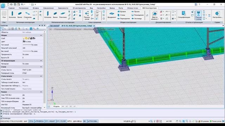Click the Open folder icon in quick access toolbar
Screen dimensions: 225x126
(x=12, y=5)
